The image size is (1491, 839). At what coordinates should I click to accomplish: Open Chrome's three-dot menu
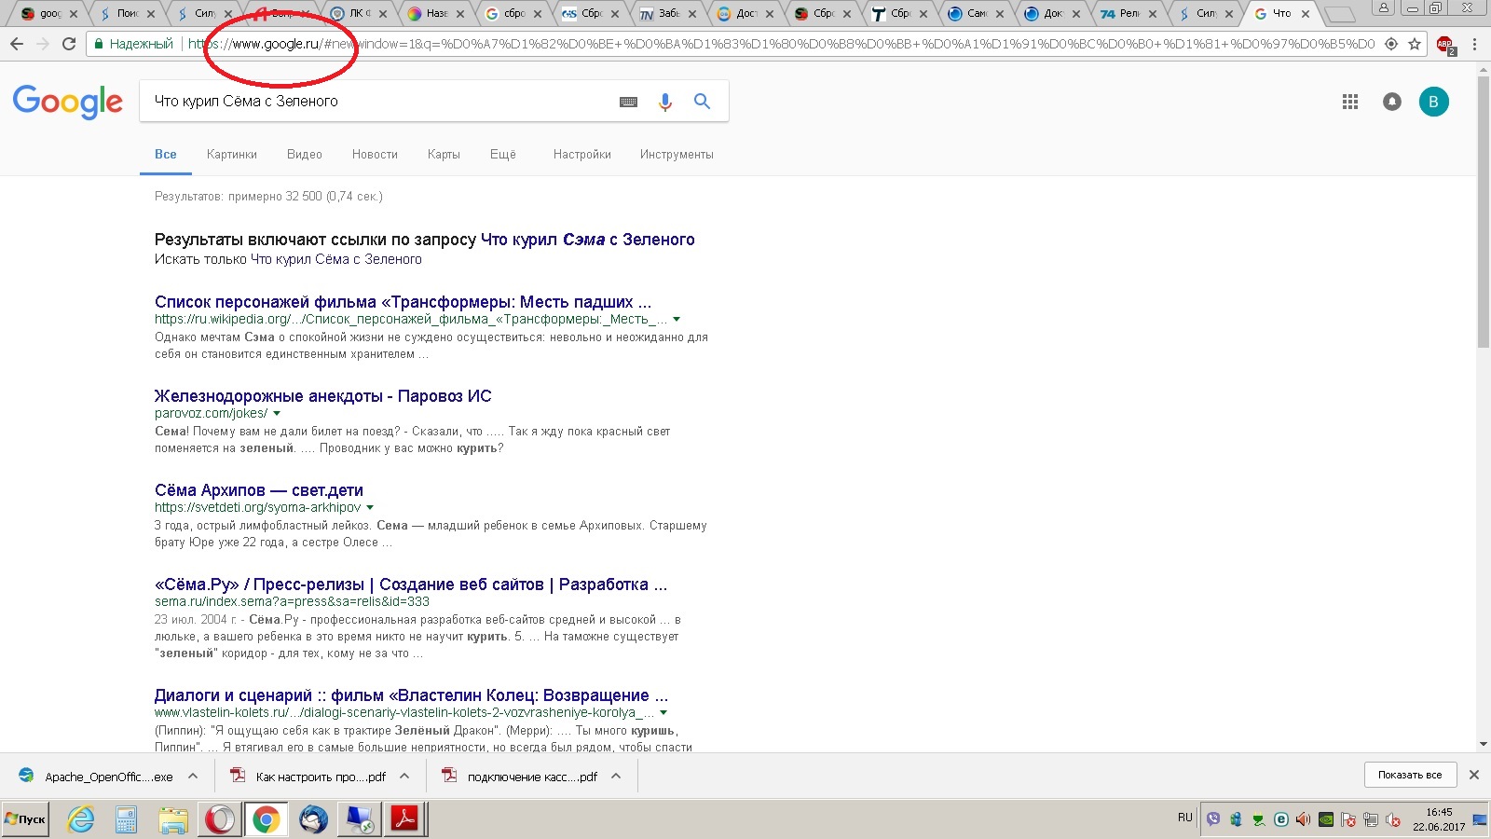1474,44
